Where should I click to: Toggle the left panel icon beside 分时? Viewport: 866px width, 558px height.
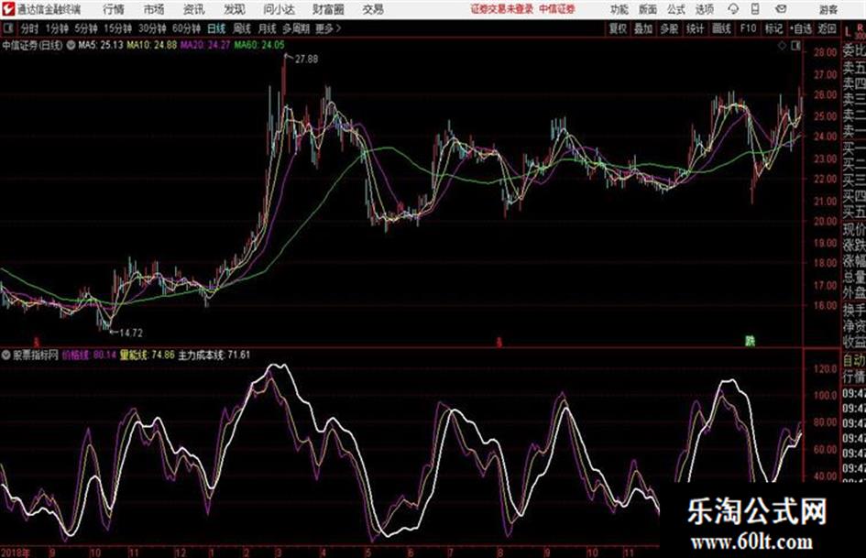pos(8,28)
